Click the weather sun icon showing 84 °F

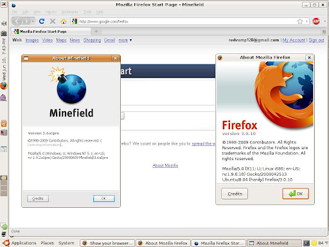[x=314, y=243]
